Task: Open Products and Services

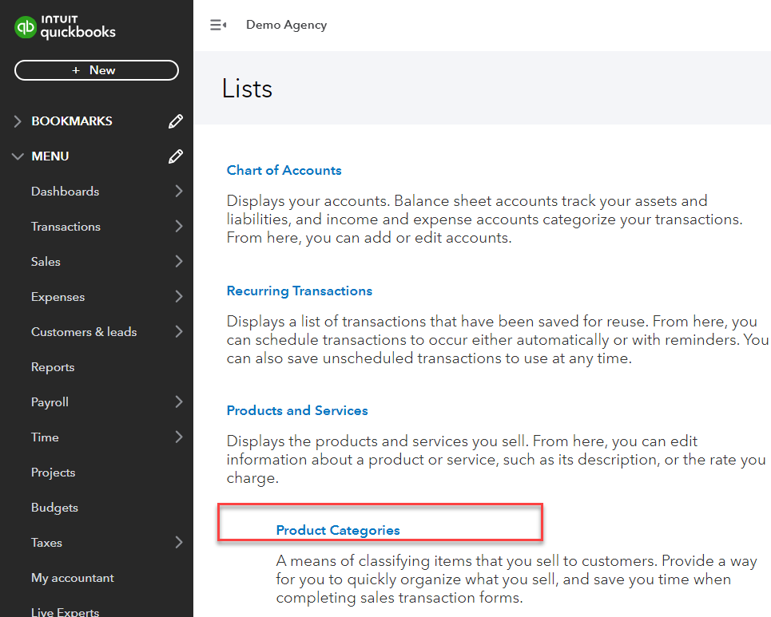Action: 297,410
